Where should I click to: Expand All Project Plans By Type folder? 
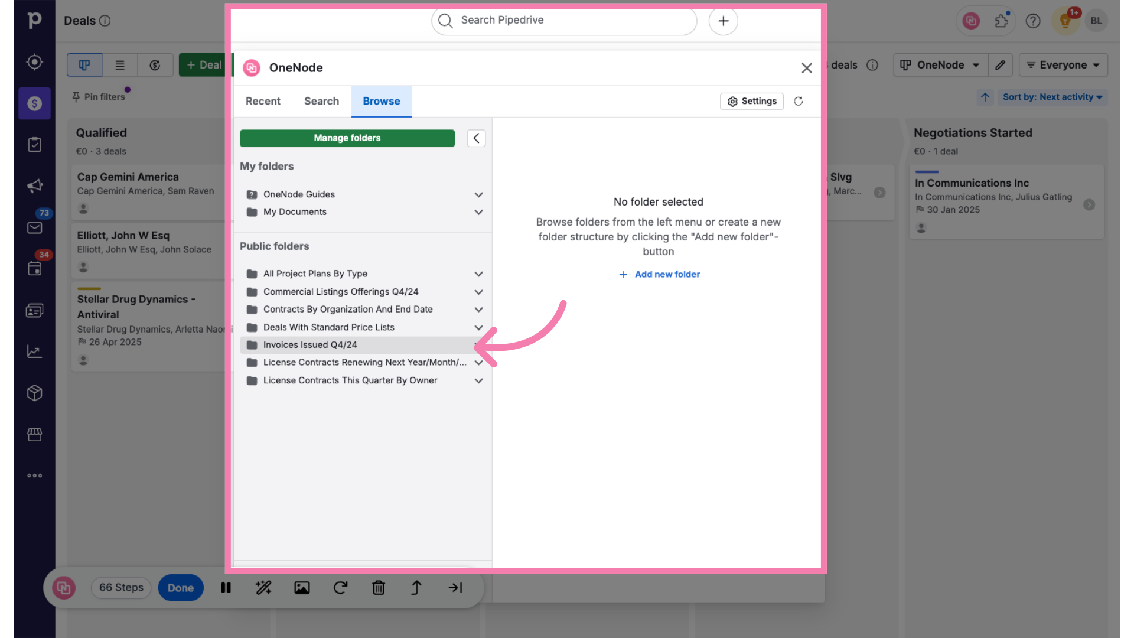478,274
